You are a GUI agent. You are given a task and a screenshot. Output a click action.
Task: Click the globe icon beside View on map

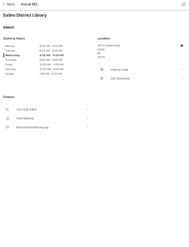[102, 69]
